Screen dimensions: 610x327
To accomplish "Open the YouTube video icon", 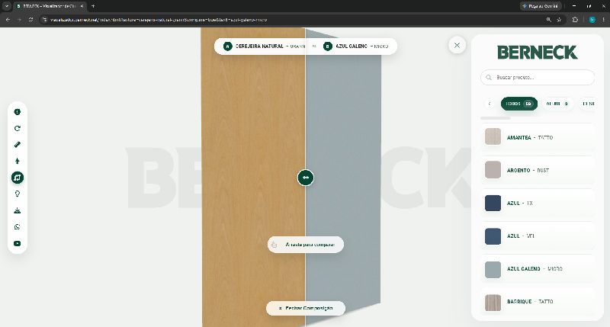I will (x=17, y=243).
